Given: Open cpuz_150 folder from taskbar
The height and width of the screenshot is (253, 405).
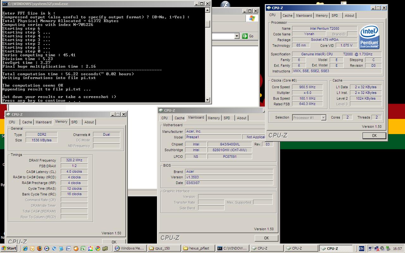Looking at the screenshot, I should [164, 248].
